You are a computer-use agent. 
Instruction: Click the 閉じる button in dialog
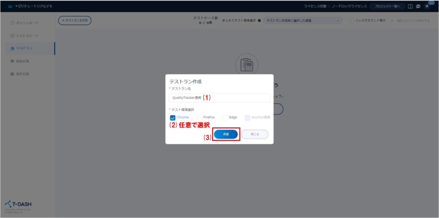255,134
